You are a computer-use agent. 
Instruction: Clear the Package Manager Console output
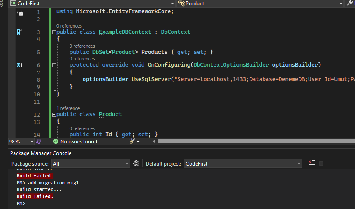coord(312,163)
